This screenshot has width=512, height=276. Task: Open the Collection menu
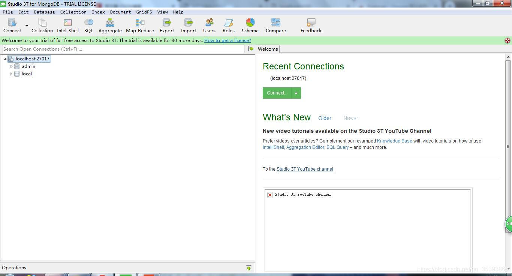tap(73, 12)
